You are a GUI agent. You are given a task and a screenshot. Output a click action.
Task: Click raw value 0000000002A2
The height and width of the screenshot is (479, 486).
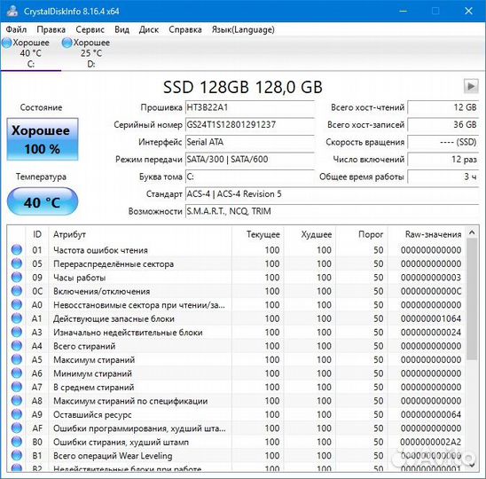tap(430, 442)
